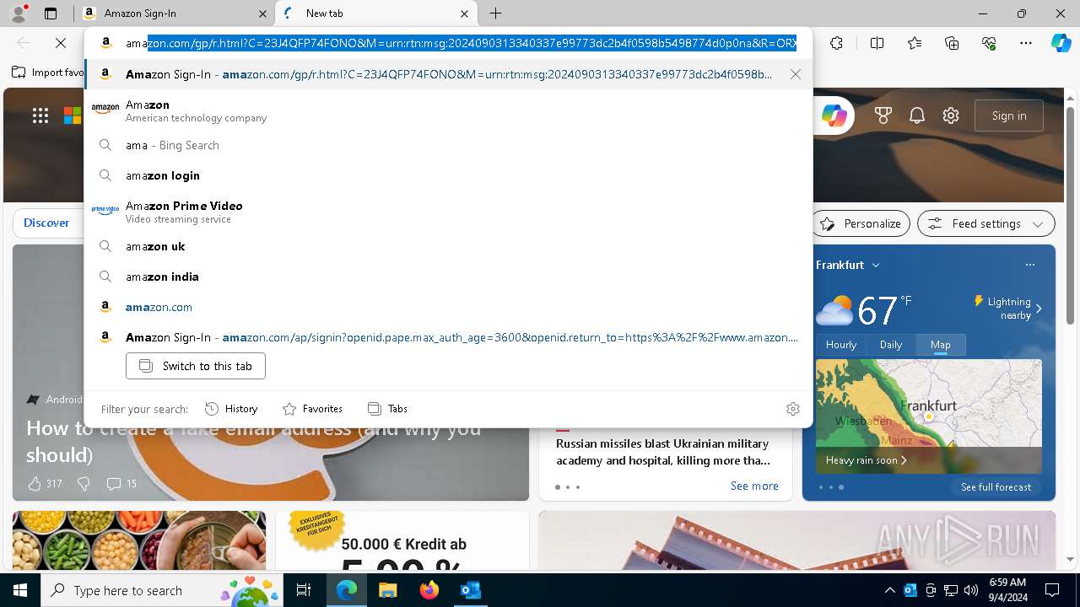Open the profile icon in the title bar
The width and height of the screenshot is (1080, 607).
point(19,13)
